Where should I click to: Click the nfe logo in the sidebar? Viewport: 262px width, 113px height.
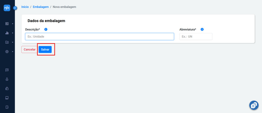7,8
